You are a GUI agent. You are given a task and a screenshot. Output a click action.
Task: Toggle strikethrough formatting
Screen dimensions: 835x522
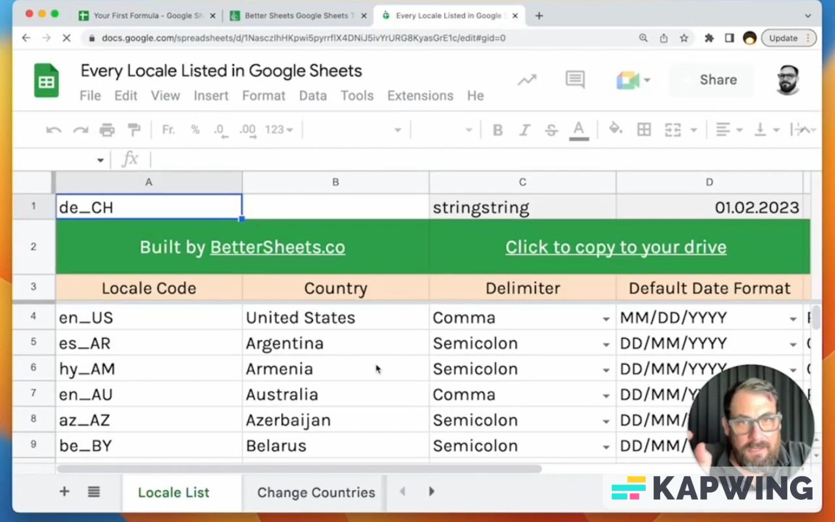coord(551,130)
